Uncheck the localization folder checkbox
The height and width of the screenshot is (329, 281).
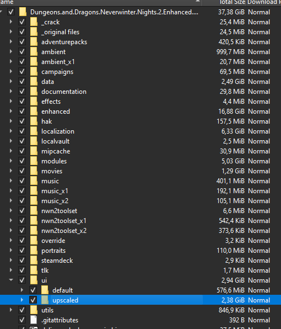point(22,131)
